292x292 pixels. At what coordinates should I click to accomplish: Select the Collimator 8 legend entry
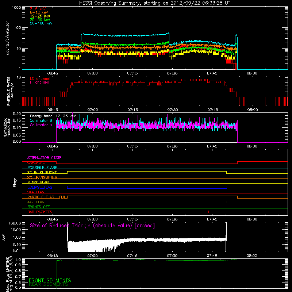point(41,120)
